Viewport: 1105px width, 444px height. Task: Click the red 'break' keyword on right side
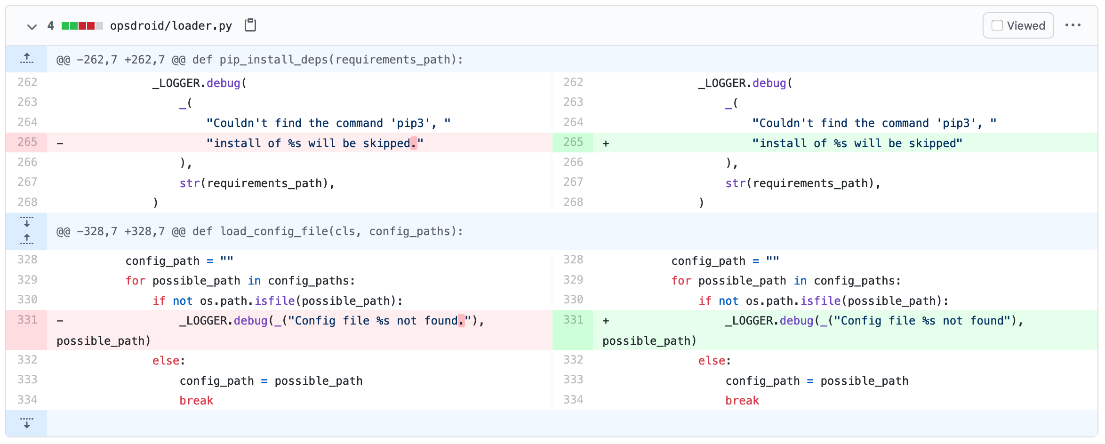742,401
